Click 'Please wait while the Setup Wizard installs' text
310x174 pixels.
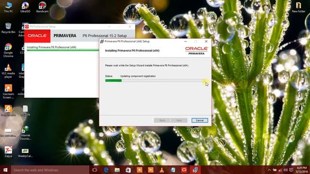pos(147,66)
